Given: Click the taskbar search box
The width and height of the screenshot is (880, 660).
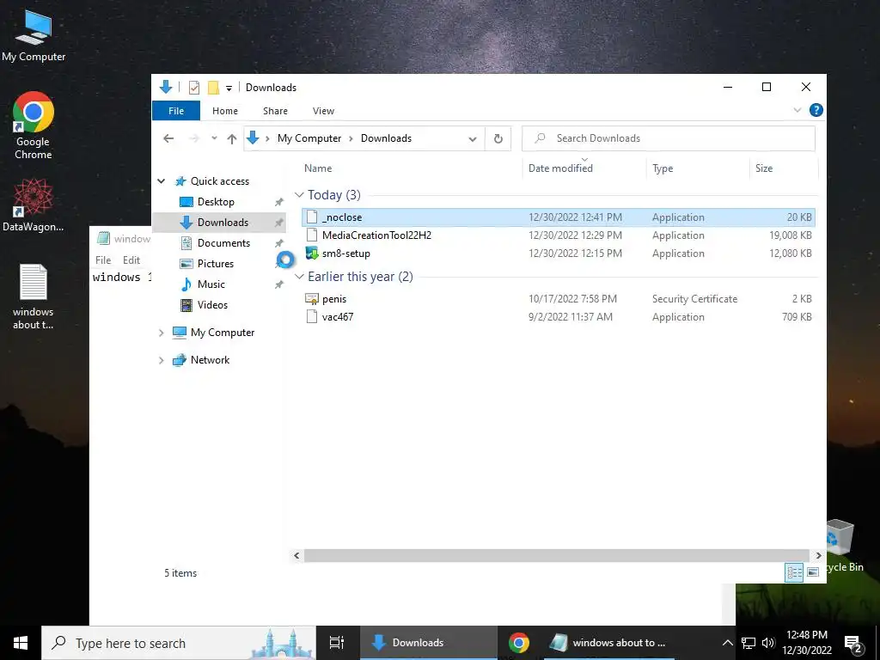Looking at the screenshot, I should [x=179, y=643].
